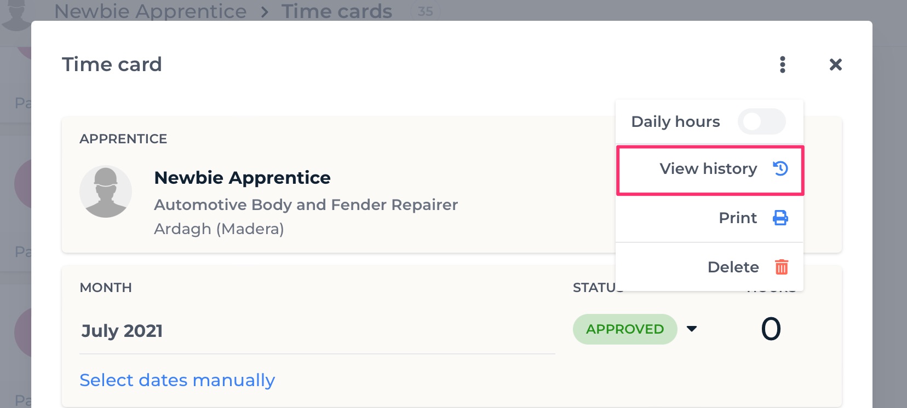Toggle the Daily hours switch
Viewport: 907px width, 408px height.
tap(761, 121)
